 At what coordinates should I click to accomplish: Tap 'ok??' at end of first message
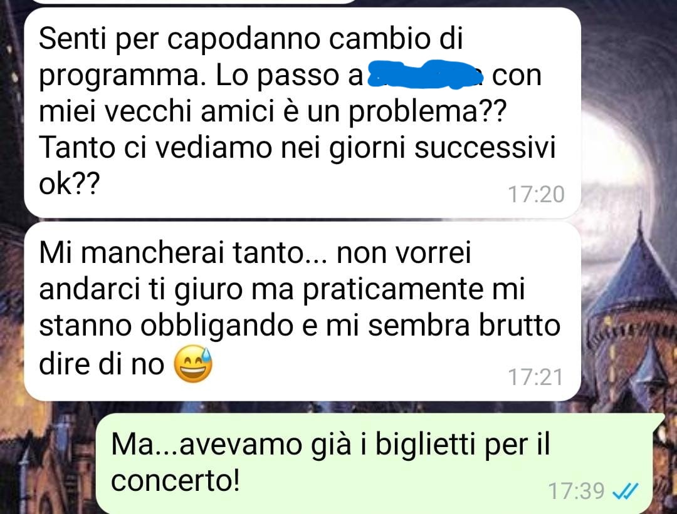point(69,184)
